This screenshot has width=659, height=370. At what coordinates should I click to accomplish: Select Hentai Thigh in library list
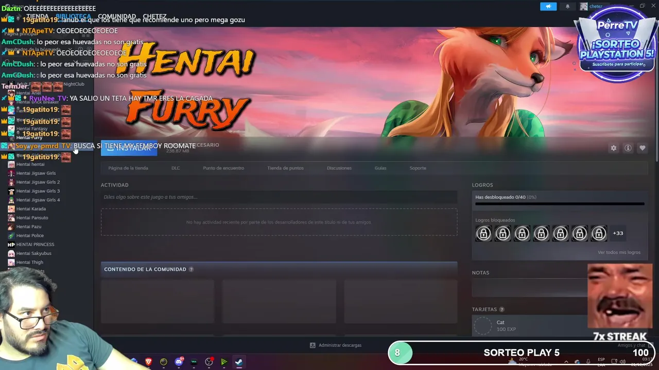coord(30,262)
